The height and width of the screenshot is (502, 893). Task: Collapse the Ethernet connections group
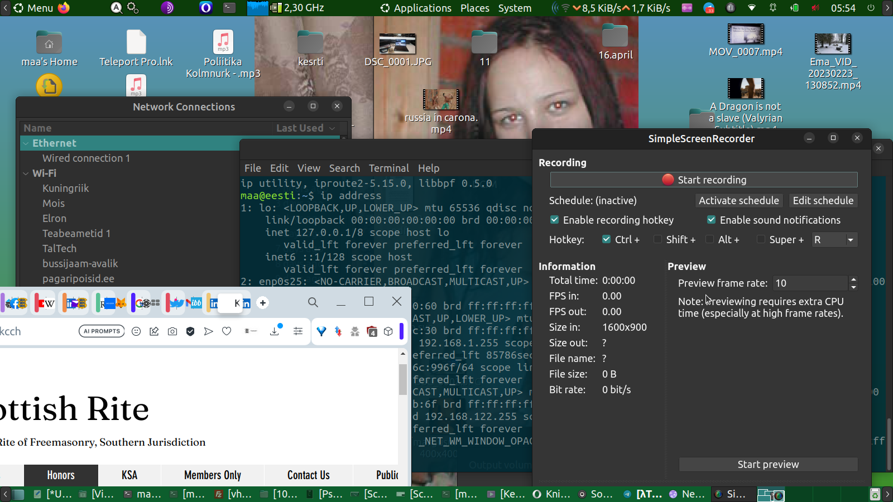[26, 143]
